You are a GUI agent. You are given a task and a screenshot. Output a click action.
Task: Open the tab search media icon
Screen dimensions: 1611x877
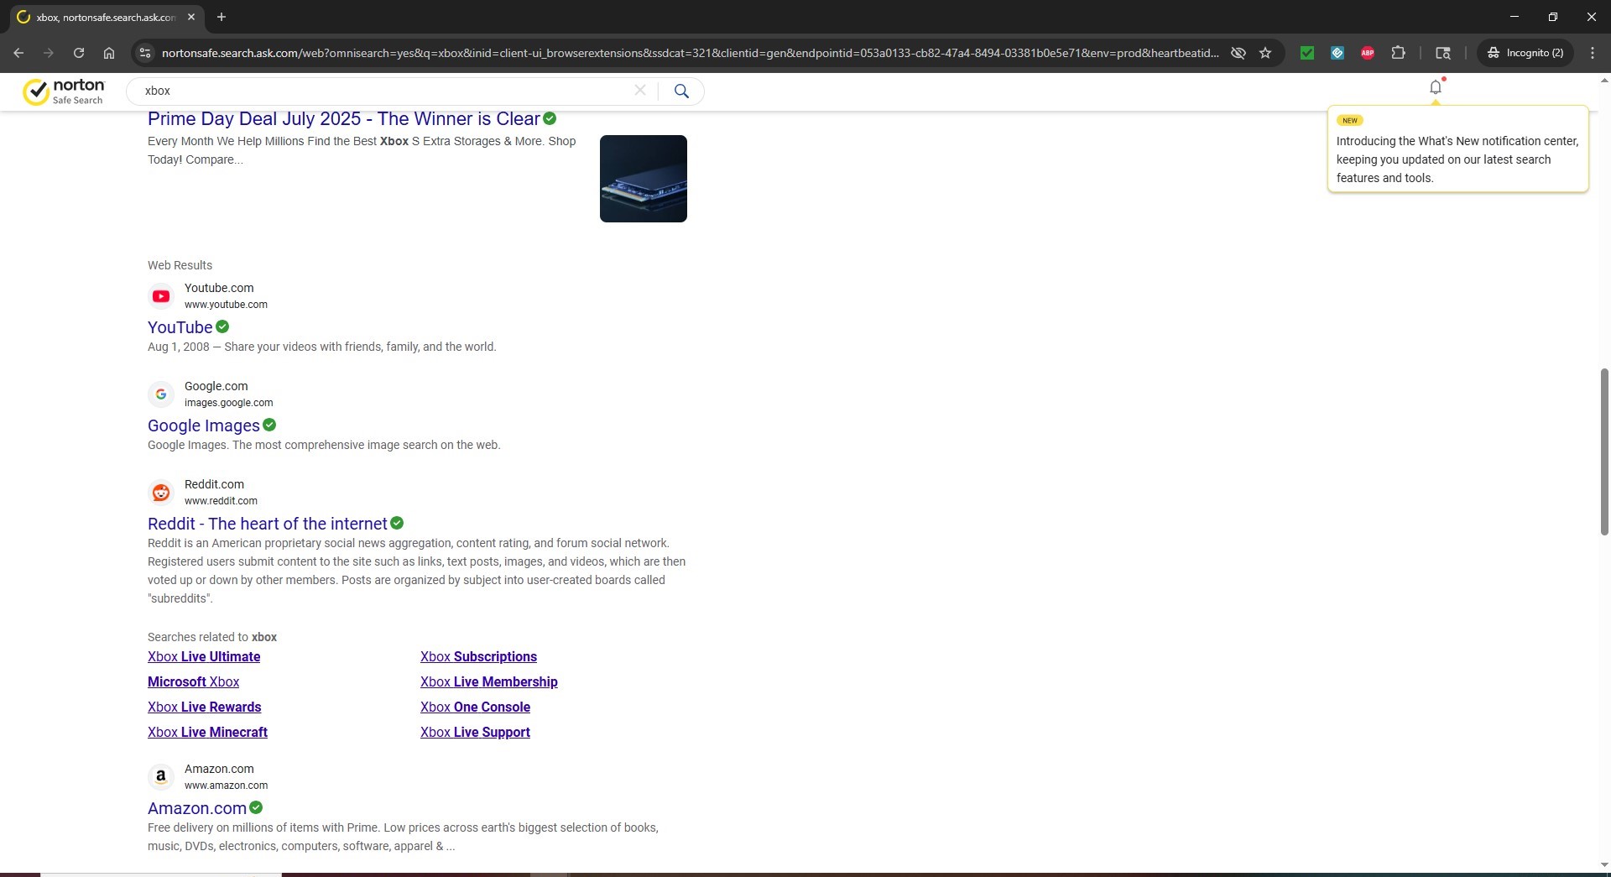pyautogui.click(x=1443, y=53)
